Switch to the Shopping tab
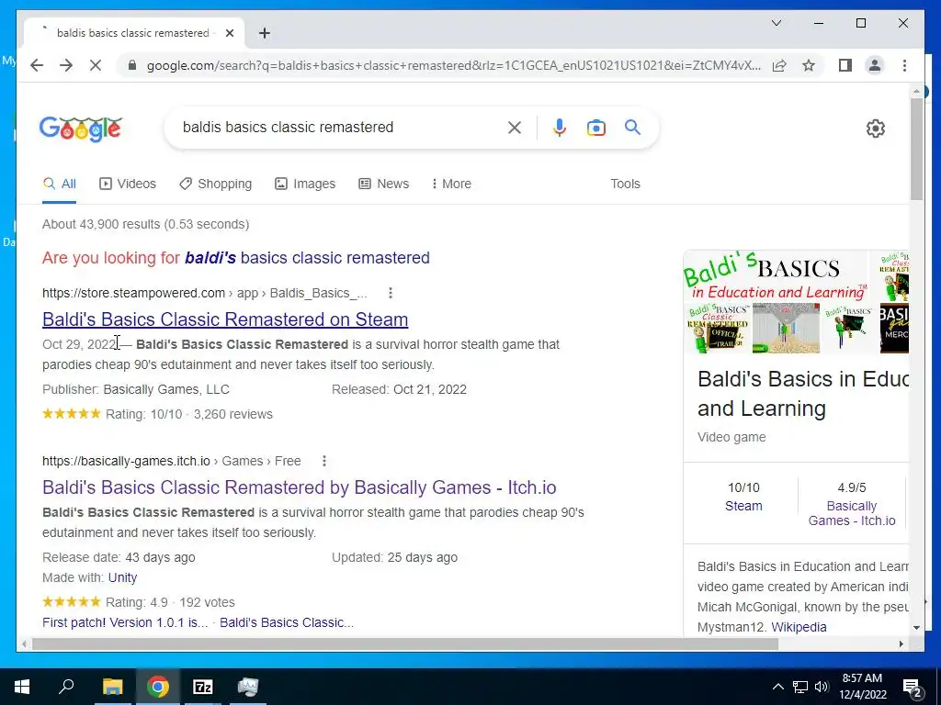The height and width of the screenshot is (705, 941). pos(215,184)
